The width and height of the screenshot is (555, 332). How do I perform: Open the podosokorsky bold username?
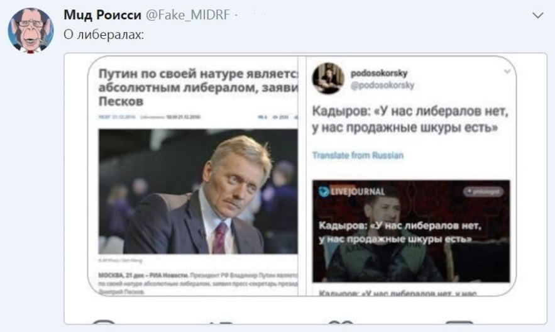[379, 74]
